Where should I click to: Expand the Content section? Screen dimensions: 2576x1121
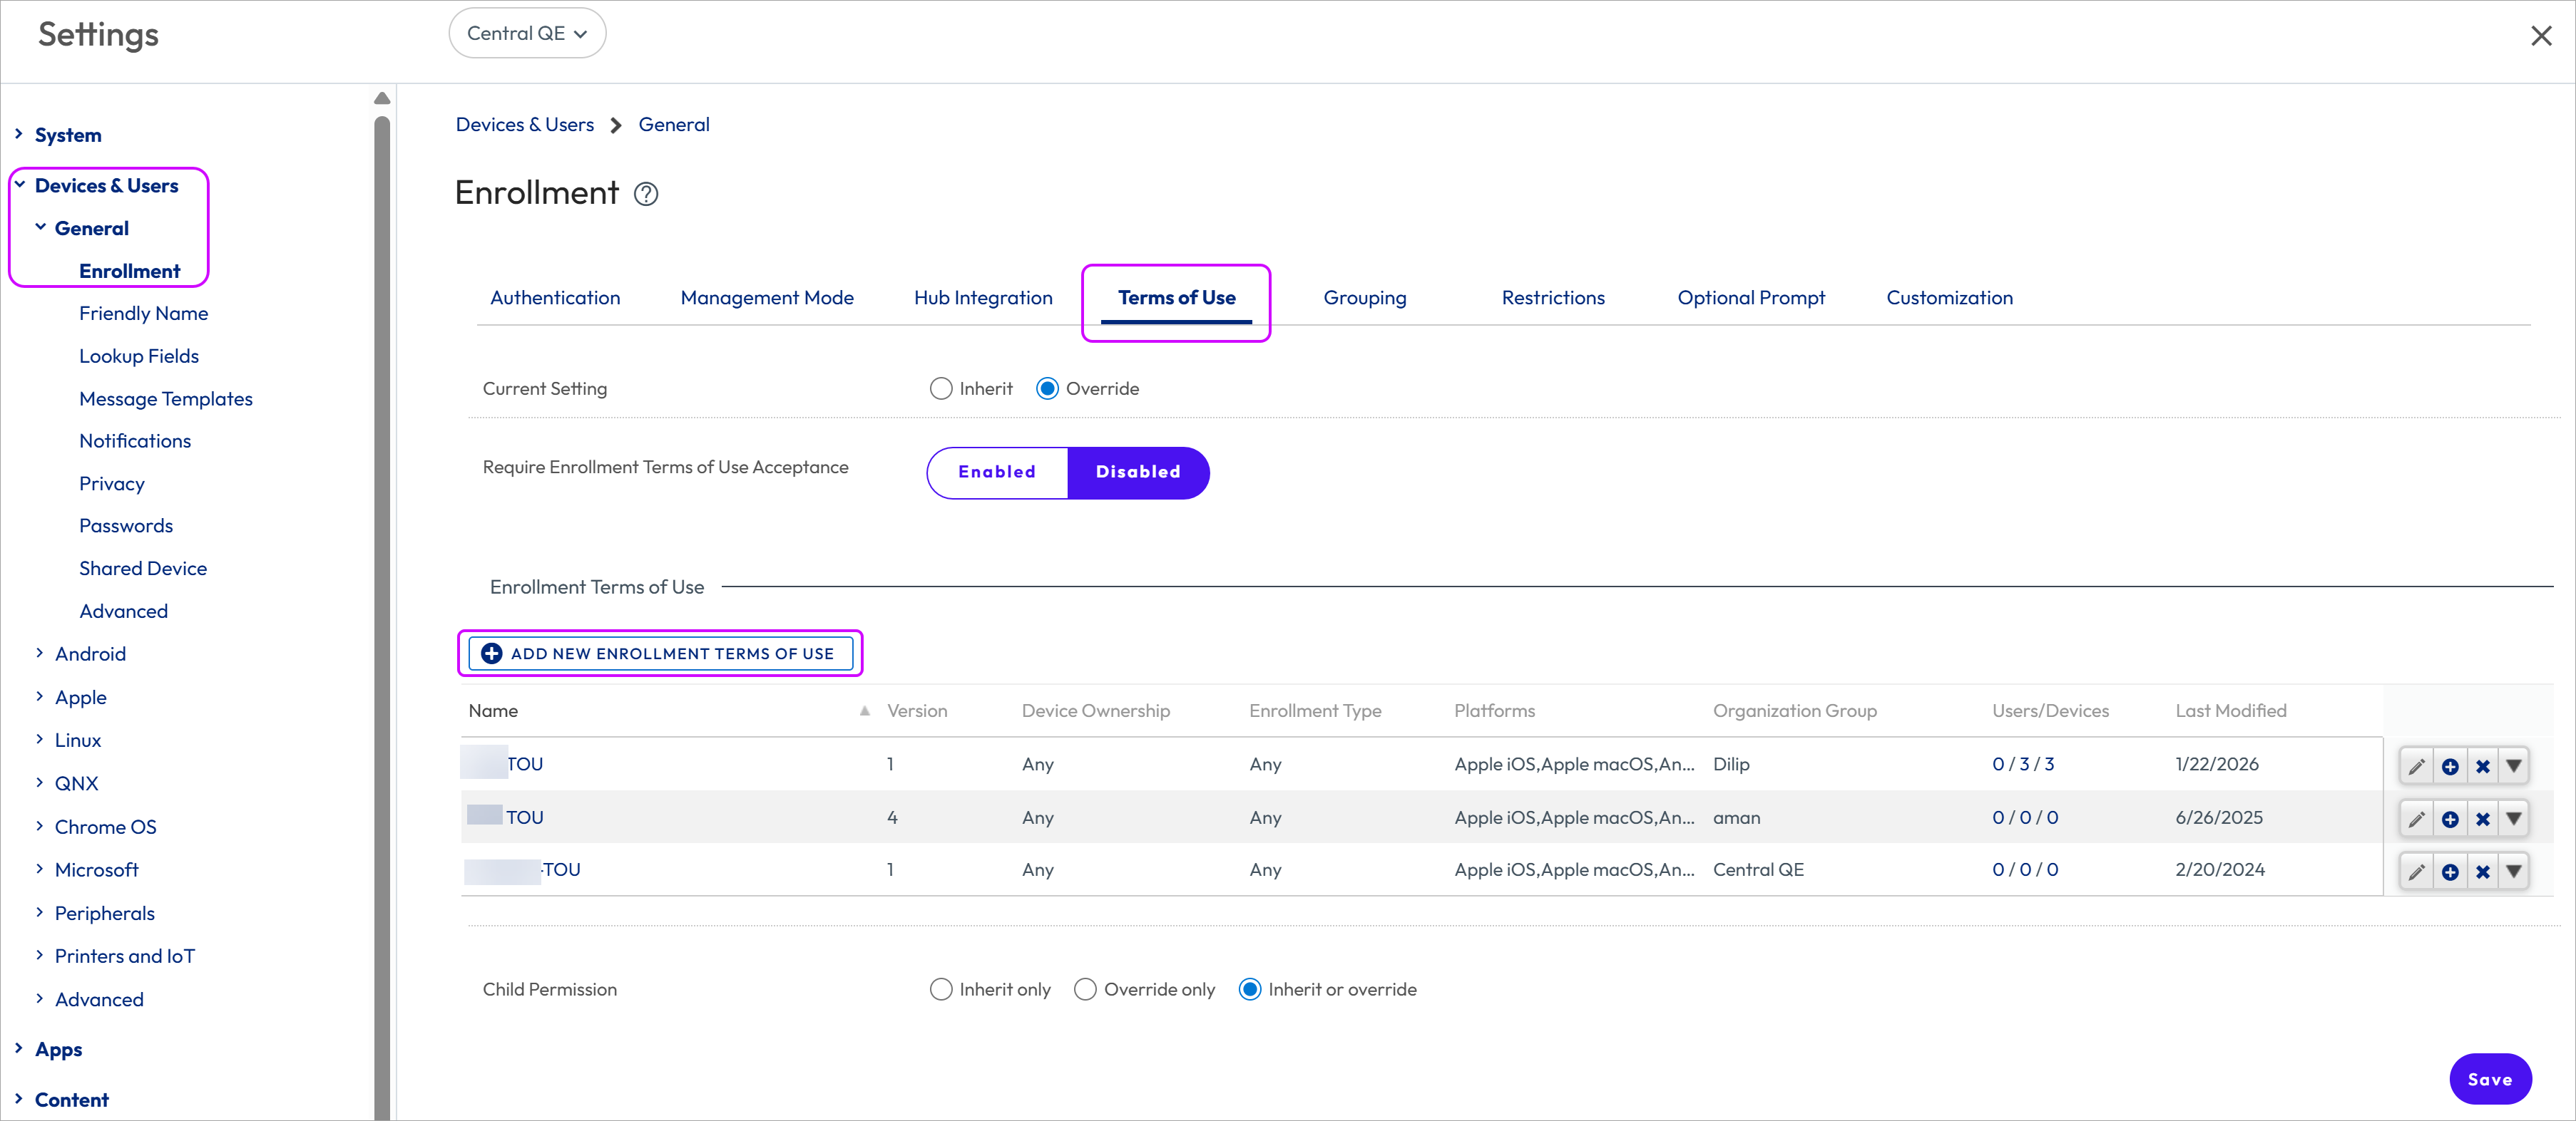18,1098
